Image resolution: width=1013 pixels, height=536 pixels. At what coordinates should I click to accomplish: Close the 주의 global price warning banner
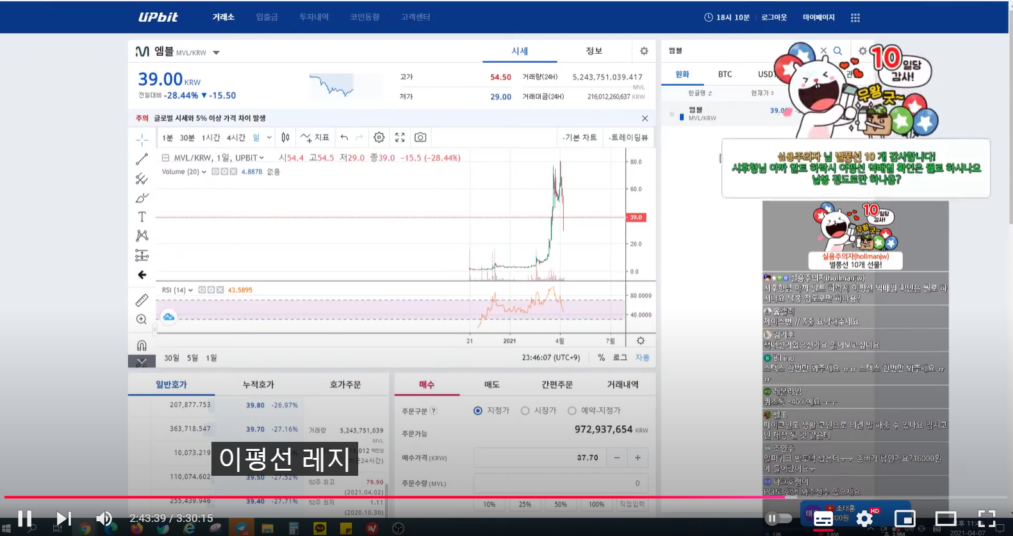pos(645,118)
